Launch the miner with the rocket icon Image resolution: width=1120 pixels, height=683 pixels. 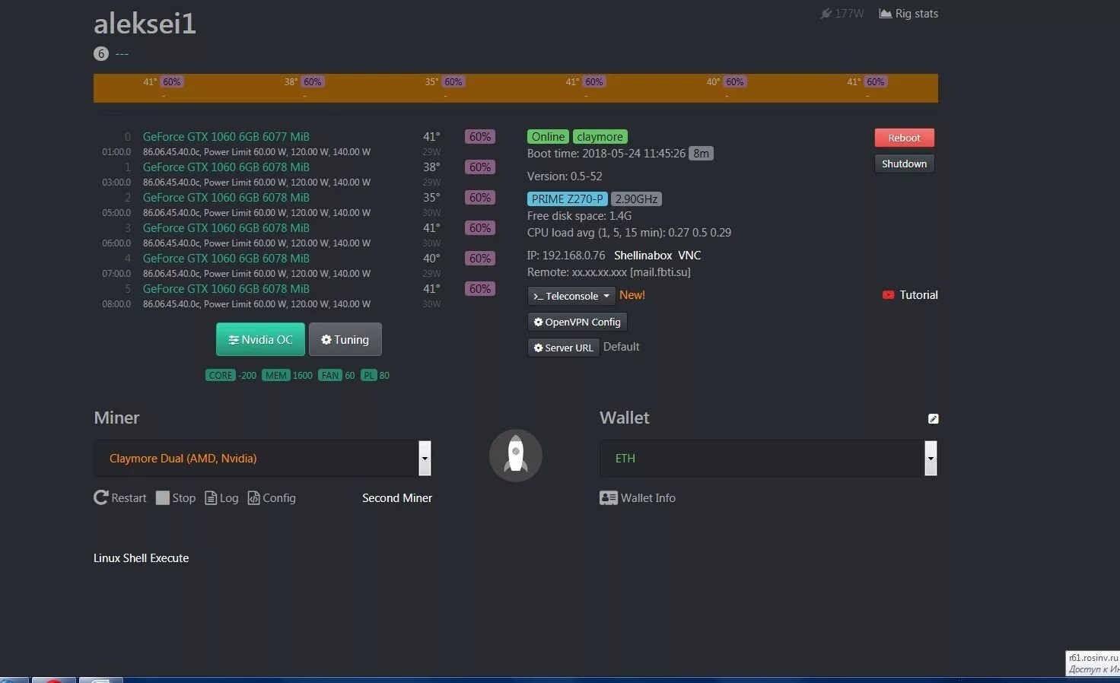pyautogui.click(x=516, y=456)
